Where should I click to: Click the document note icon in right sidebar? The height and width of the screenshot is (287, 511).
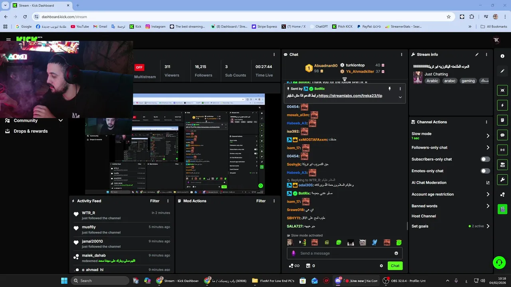pyautogui.click(x=502, y=120)
